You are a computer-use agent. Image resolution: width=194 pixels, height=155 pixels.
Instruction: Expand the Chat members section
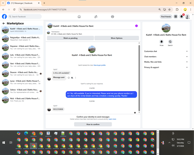point(166,57)
